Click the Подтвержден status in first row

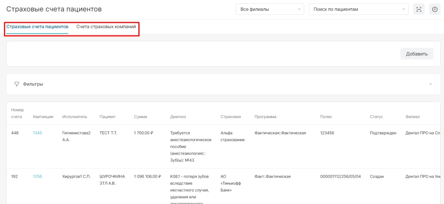pos(383,133)
